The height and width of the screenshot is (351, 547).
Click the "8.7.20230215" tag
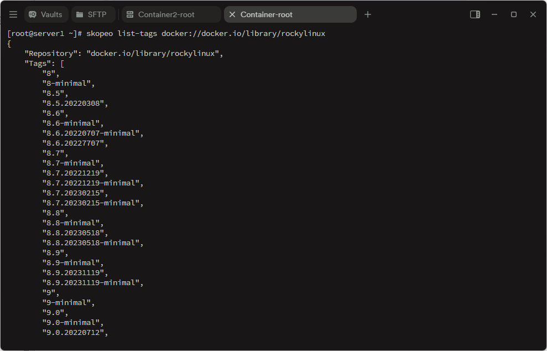(75, 193)
